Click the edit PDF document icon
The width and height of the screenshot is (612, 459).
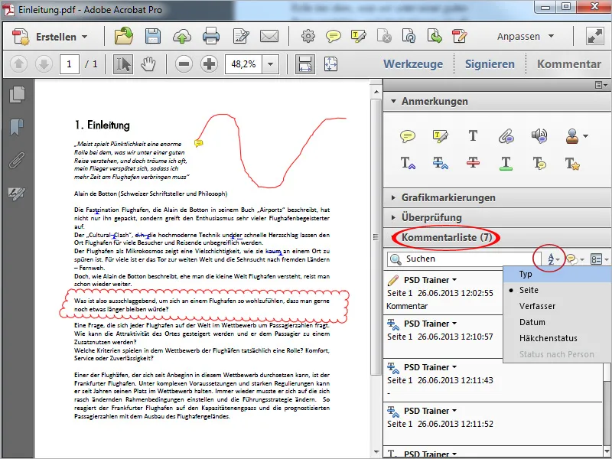[x=460, y=36]
